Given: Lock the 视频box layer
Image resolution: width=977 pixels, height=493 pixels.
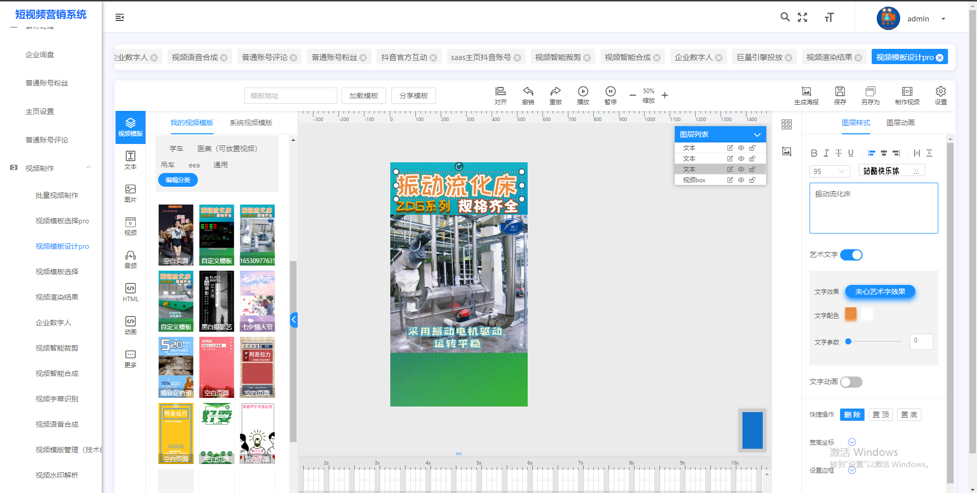Looking at the screenshot, I should (752, 180).
